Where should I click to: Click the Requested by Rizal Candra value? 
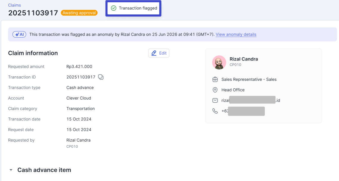click(x=78, y=140)
